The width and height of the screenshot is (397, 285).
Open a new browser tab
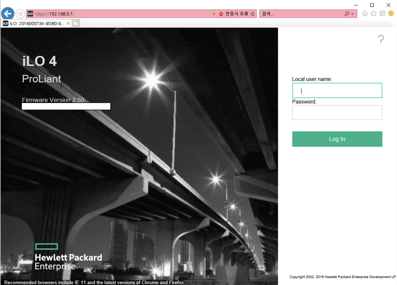(x=76, y=23)
